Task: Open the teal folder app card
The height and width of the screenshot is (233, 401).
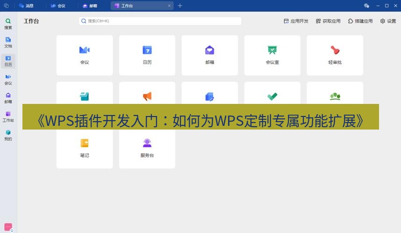Action: click(85, 93)
